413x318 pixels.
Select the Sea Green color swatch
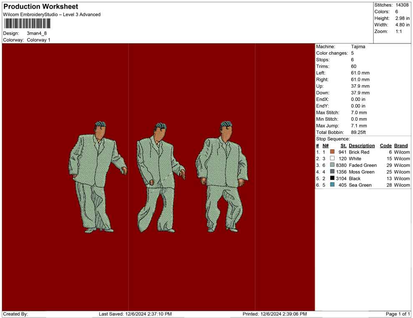click(x=332, y=185)
